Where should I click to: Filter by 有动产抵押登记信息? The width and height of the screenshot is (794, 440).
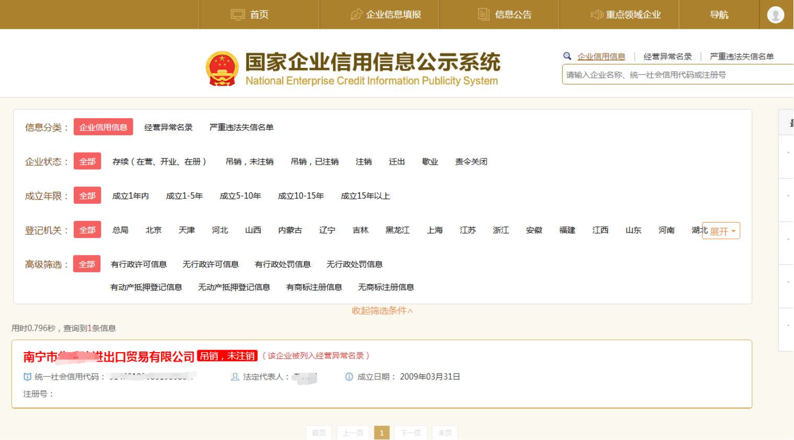tap(146, 287)
